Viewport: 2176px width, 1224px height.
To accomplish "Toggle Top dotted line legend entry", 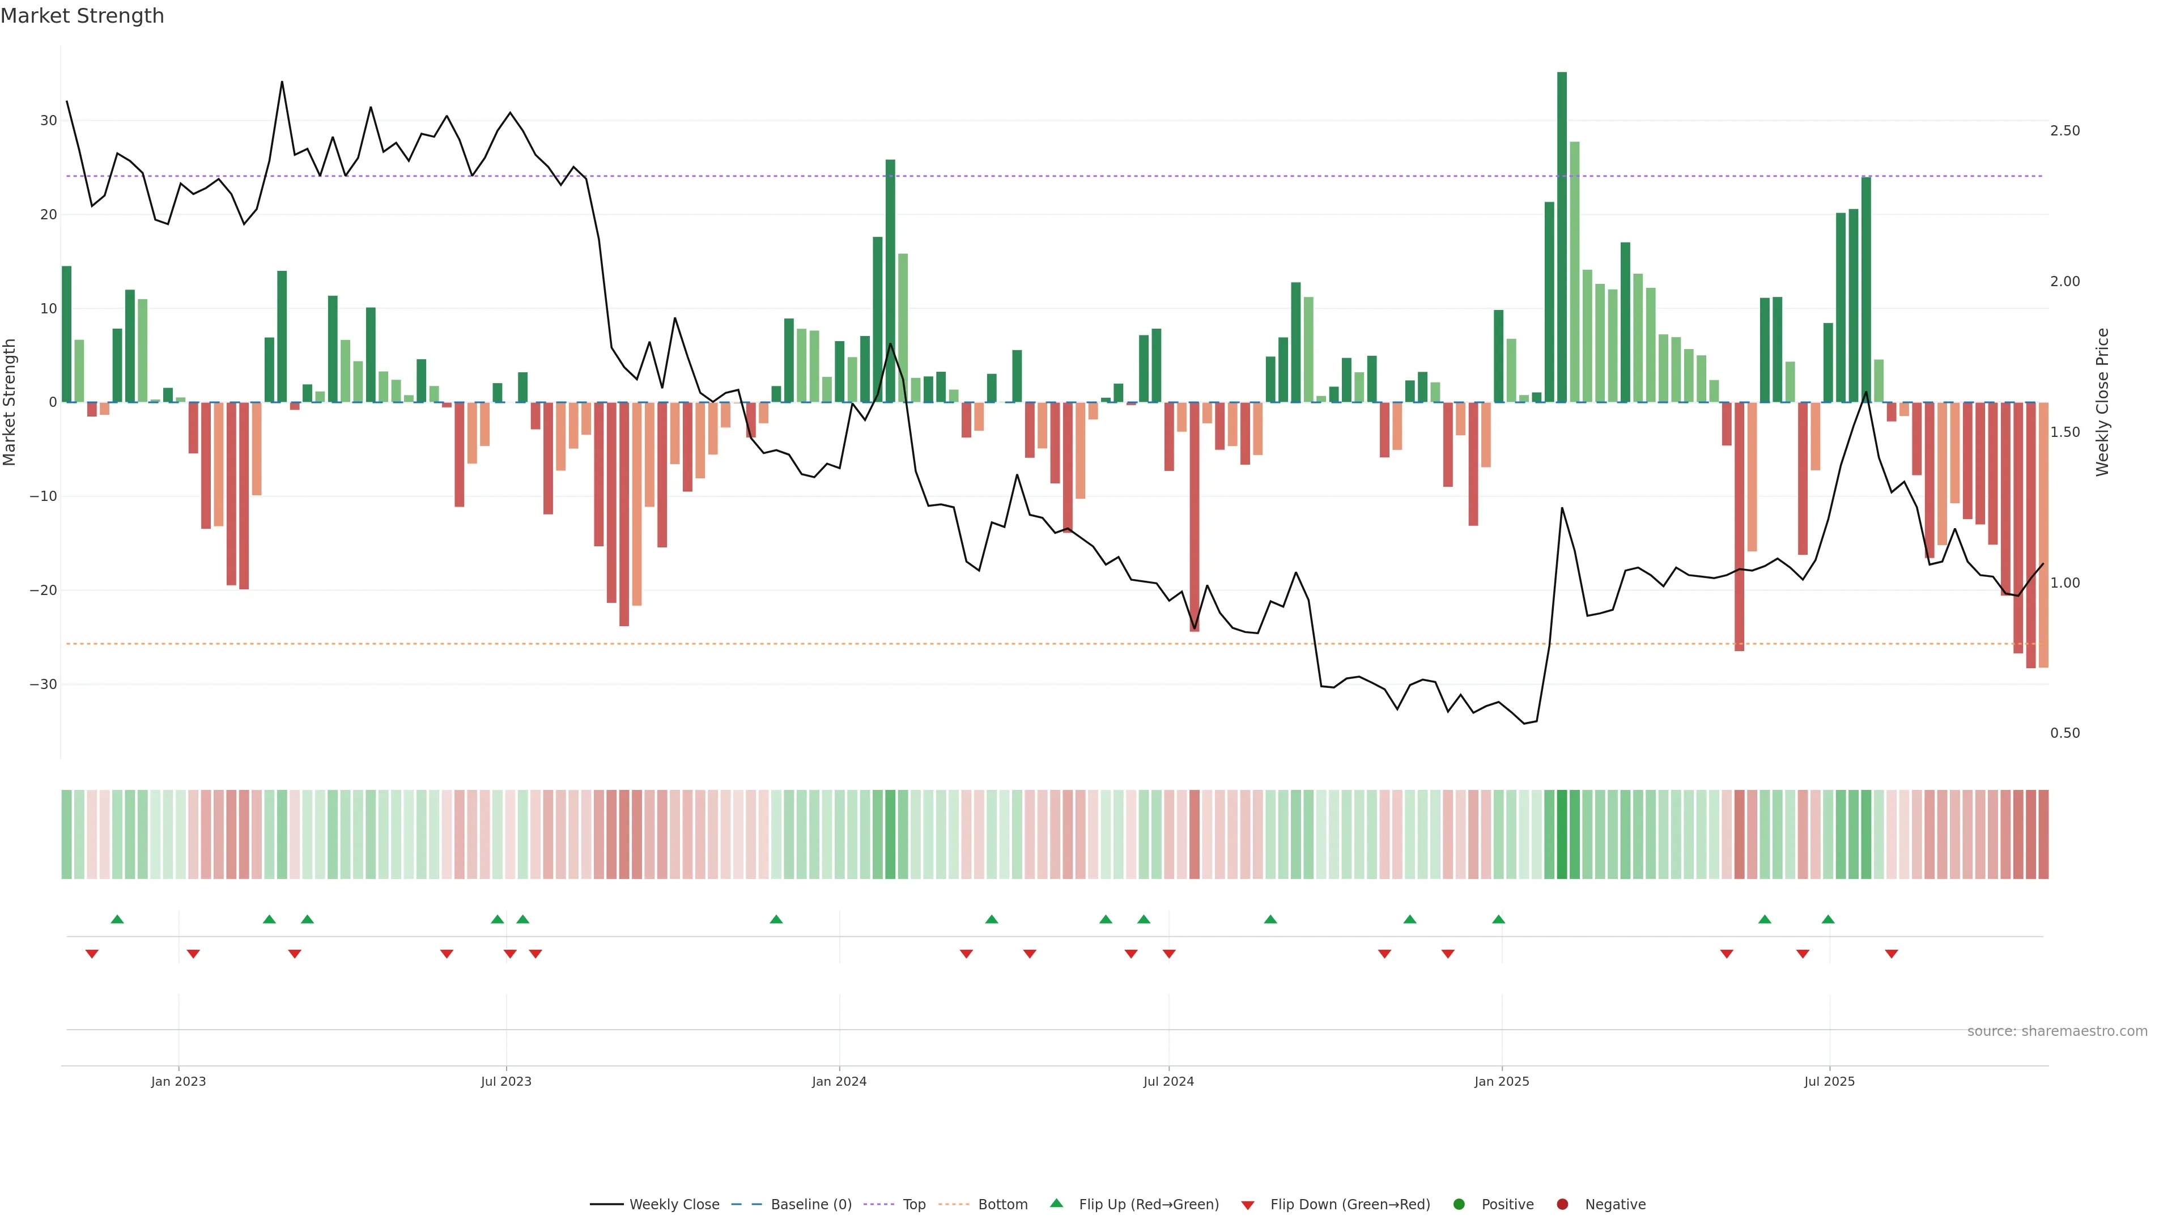I will click(x=879, y=1205).
